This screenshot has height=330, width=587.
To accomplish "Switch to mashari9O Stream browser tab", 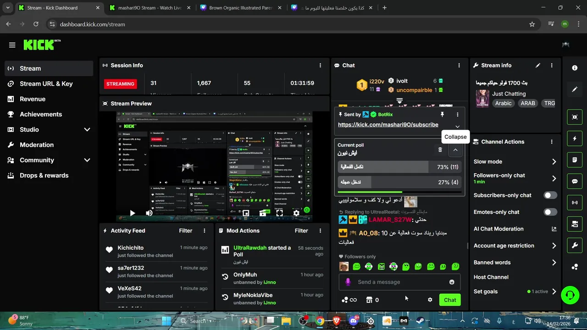I will (149, 8).
